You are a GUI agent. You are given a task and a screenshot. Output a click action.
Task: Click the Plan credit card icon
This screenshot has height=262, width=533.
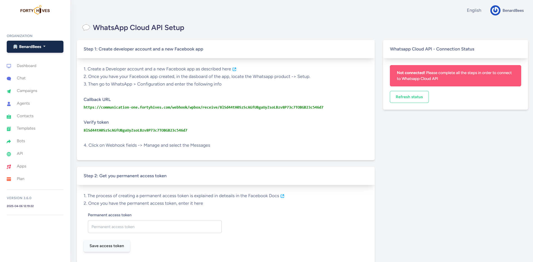coord(9,179)
